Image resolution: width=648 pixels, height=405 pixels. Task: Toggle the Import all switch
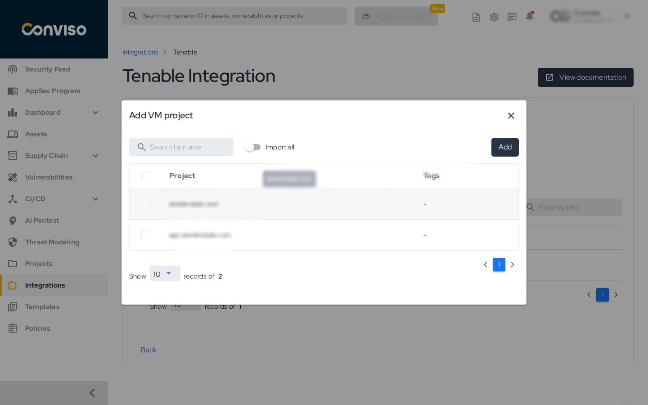[253, 147]
